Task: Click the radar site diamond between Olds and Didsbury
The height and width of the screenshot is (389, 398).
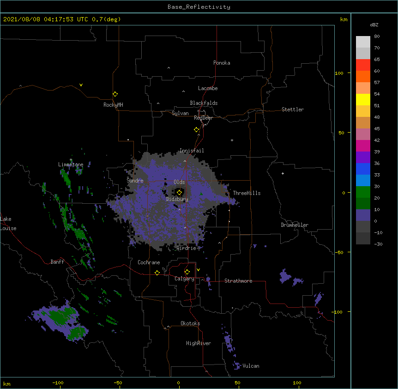Action: click(180, 193)
